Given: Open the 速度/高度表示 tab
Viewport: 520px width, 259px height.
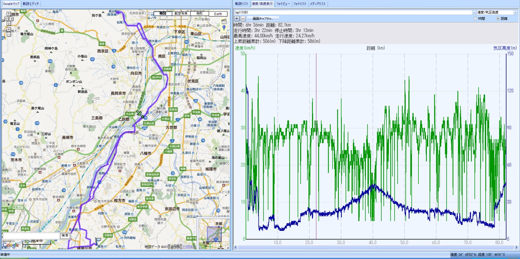Looking at the screenshot, I should click(262, 4).
